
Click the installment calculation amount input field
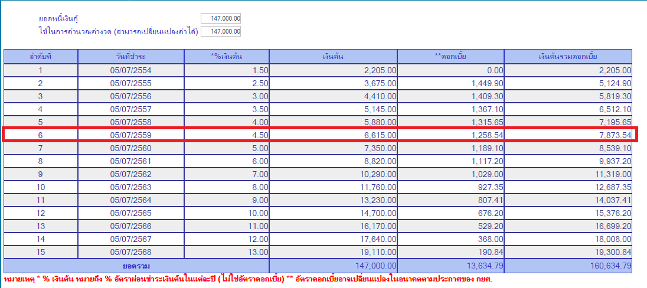(221, 31)
